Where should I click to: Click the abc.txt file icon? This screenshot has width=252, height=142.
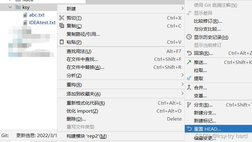click(25, 15)
